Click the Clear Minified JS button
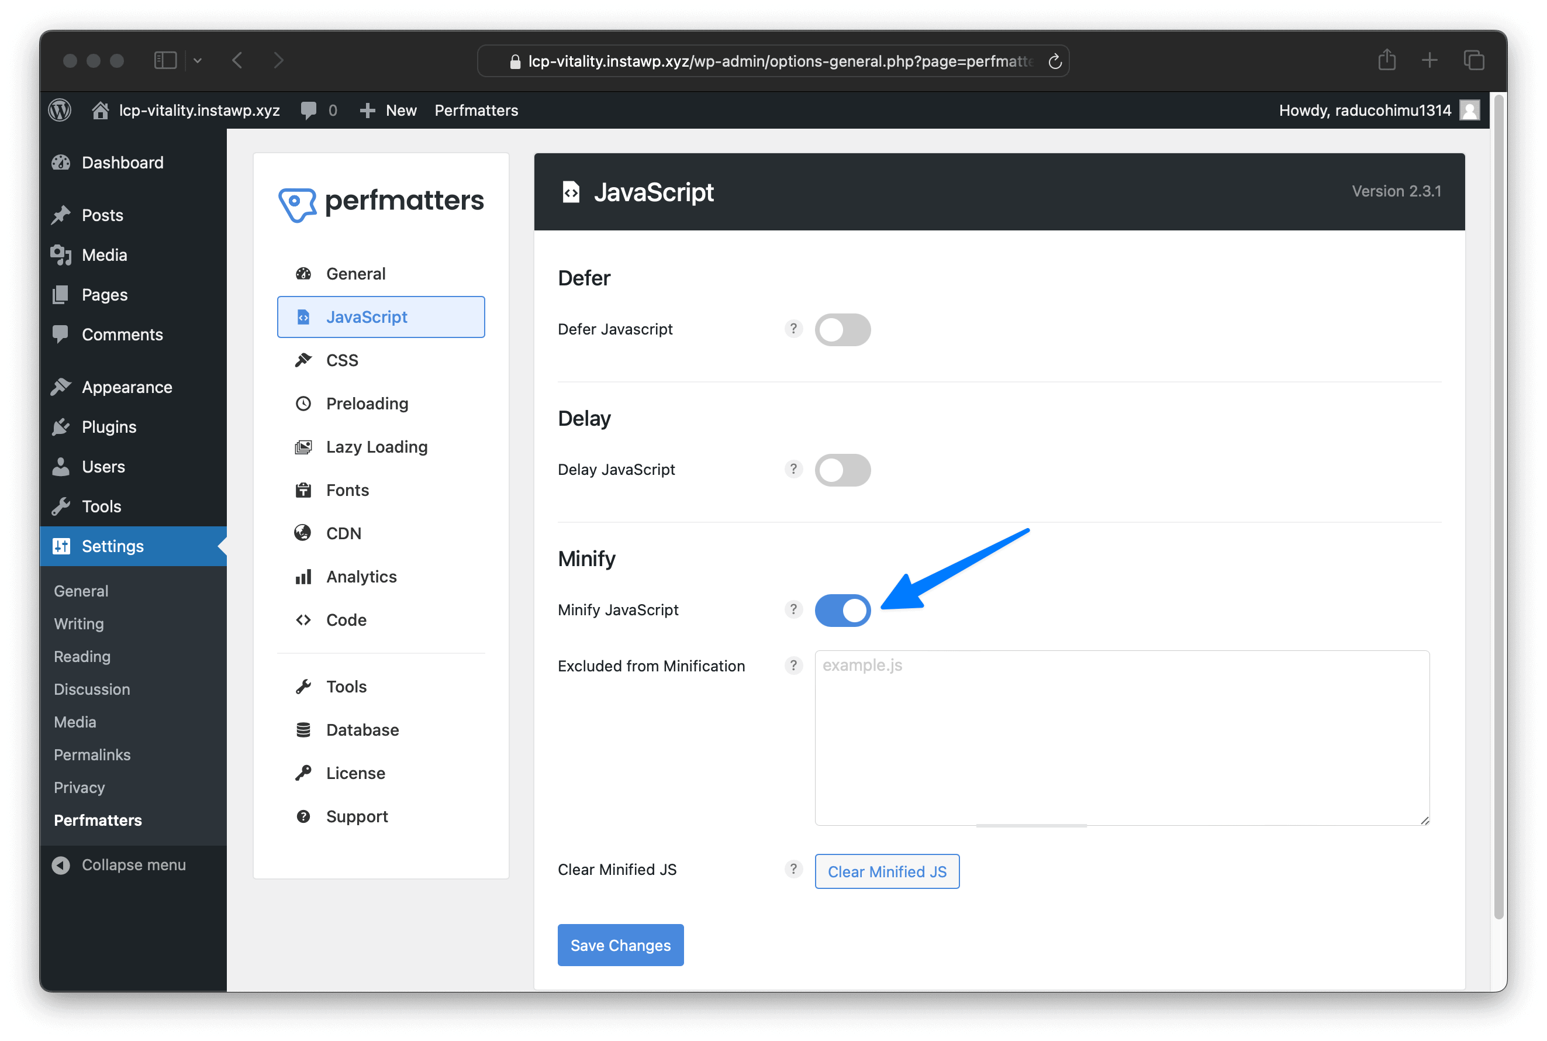 (x=887, y=872)
